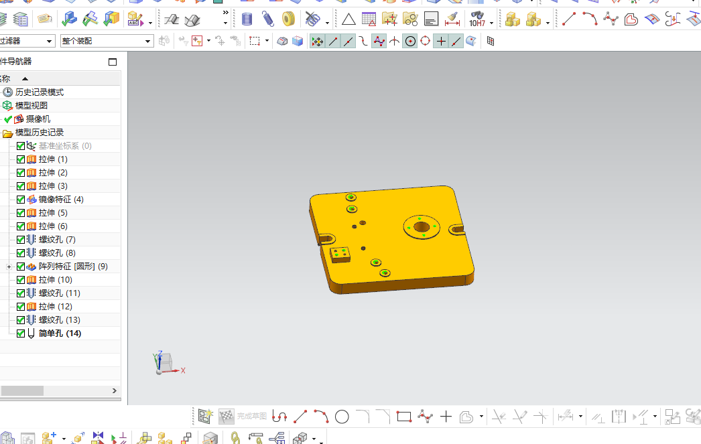Click the blue block with green check icon
Viewport: 701px width, 444px height.
69,19
